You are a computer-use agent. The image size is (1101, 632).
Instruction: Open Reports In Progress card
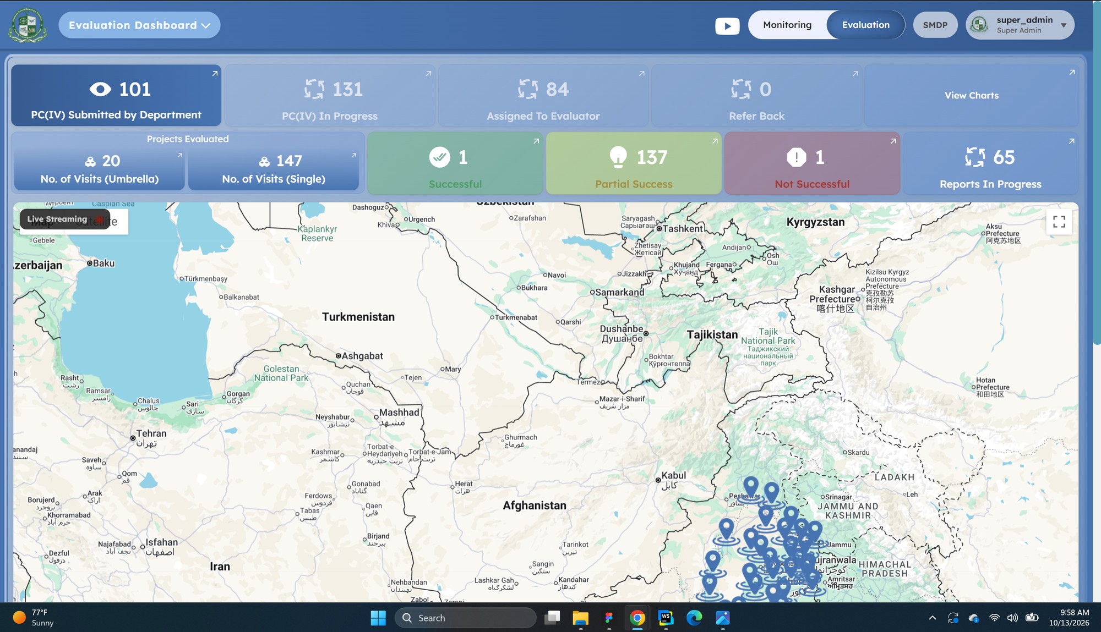990,163
